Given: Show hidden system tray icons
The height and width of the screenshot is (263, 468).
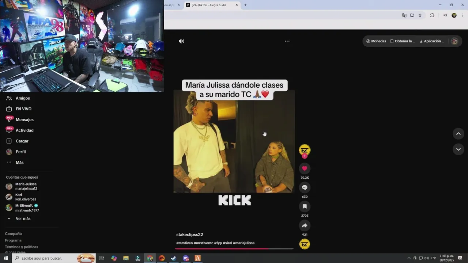Looking at the screenshot, I should pos(409,258).
